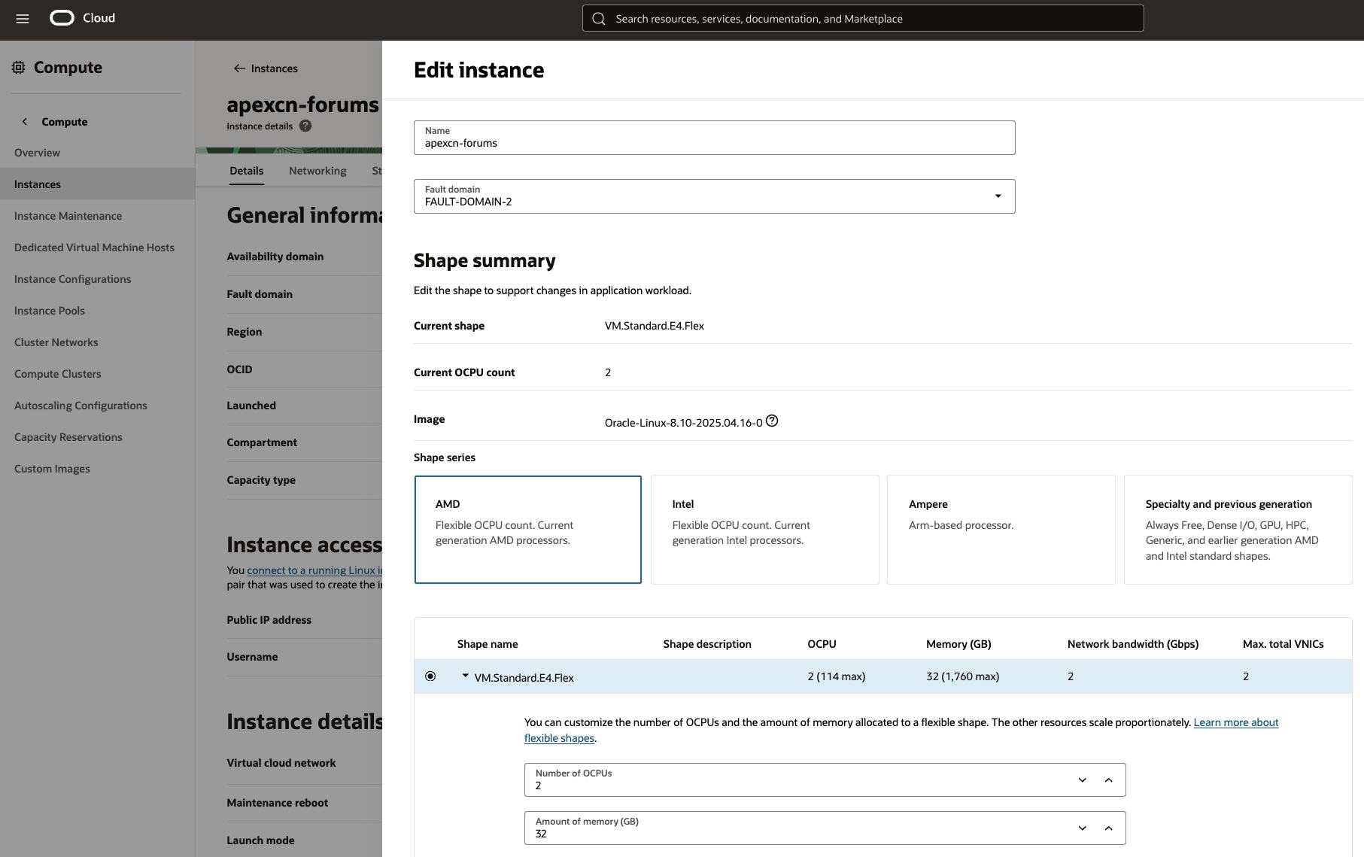The height and width of the screenshot is (857, 1364).
Task: Decrease the Number of OCPUs
Action: tap(1083, 780)
